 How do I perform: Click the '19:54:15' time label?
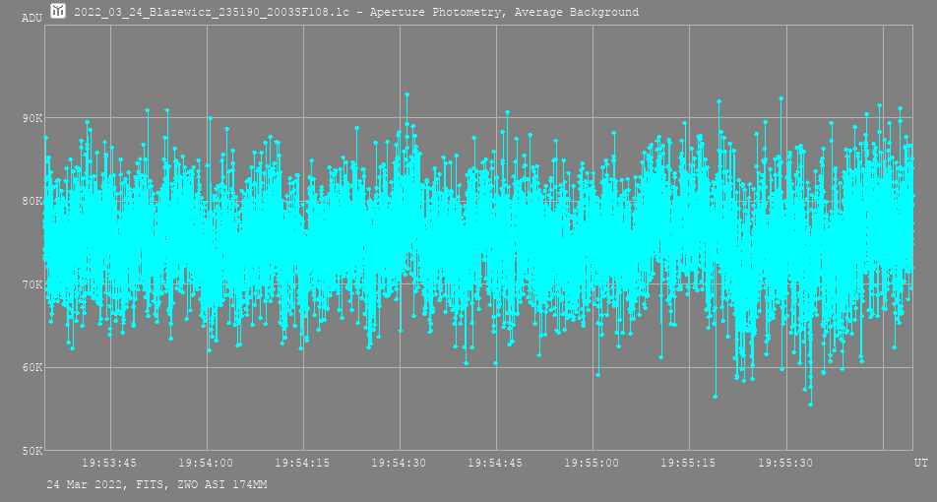pyautogui.click(x=302, y=464)
